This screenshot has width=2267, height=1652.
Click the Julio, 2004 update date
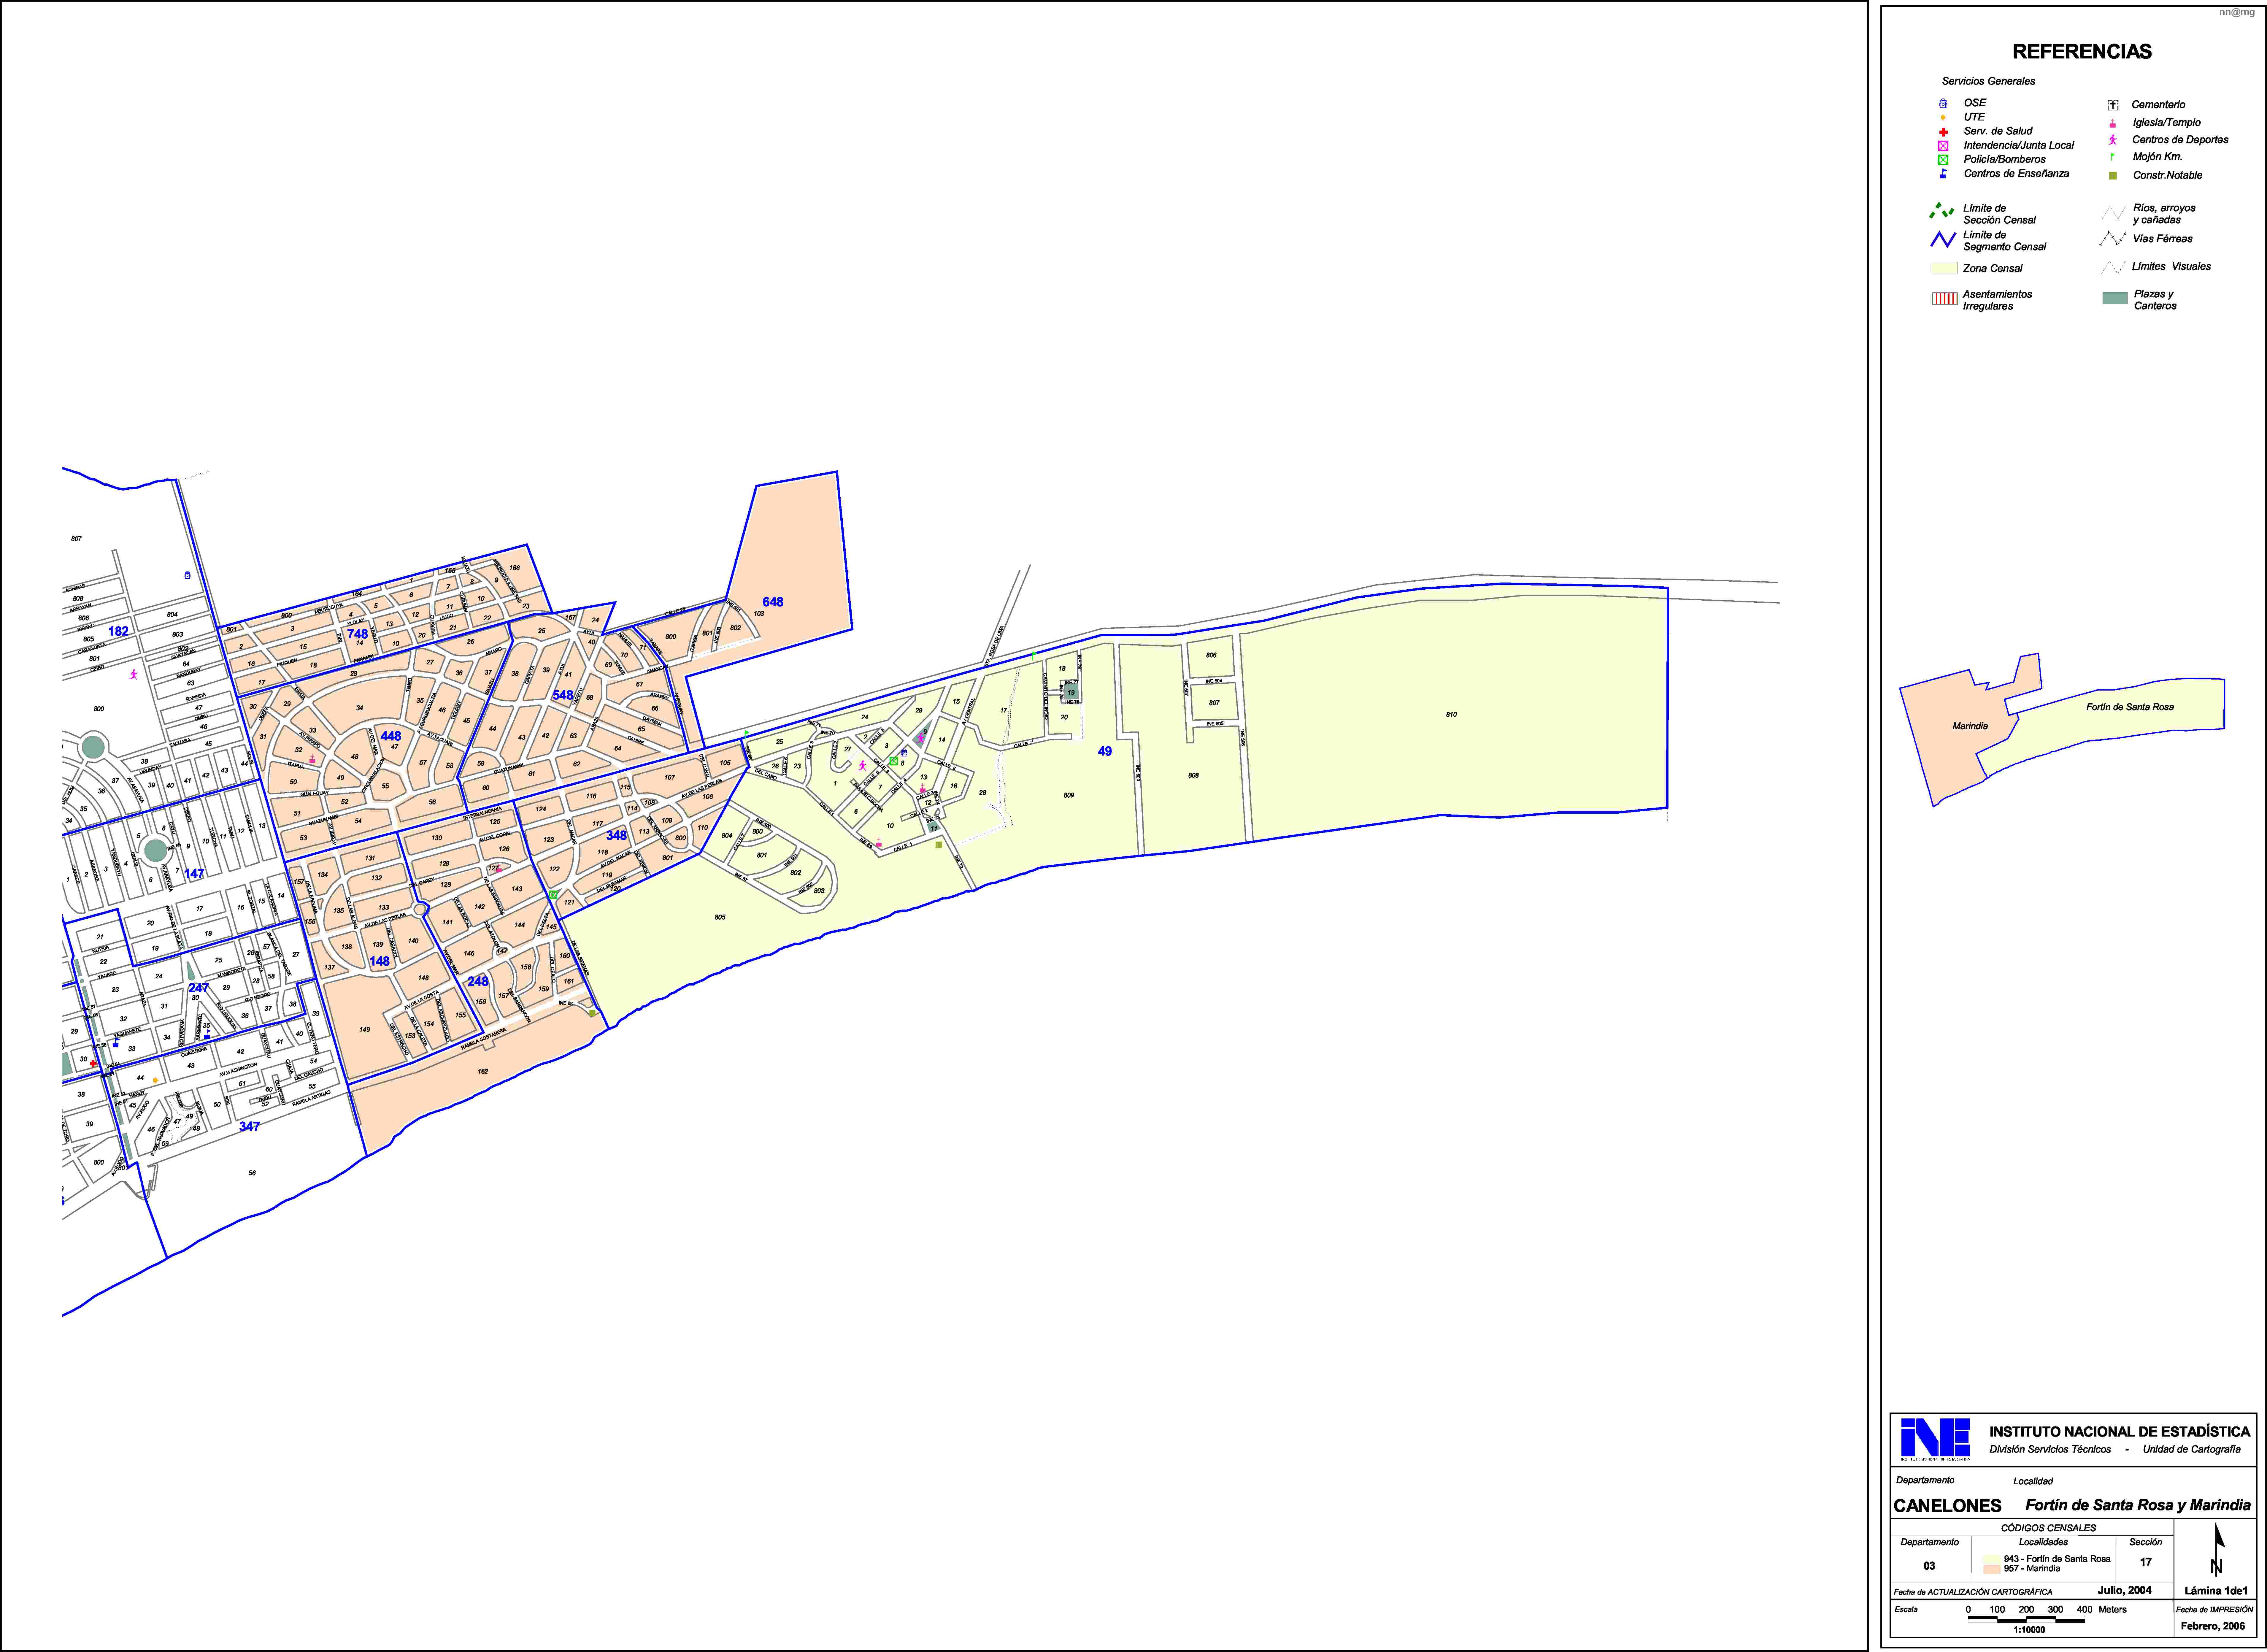pos(2124,1590)
